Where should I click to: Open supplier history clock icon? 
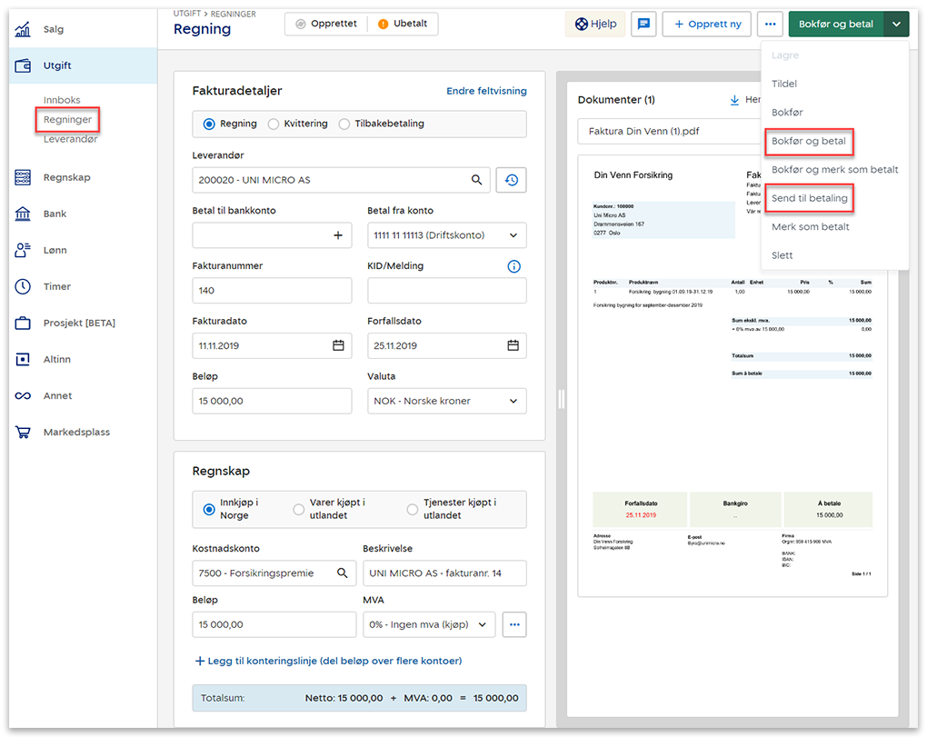511,180
